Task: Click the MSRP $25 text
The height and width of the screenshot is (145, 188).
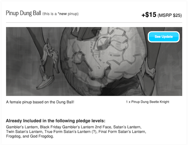Action: pos(170,15)
